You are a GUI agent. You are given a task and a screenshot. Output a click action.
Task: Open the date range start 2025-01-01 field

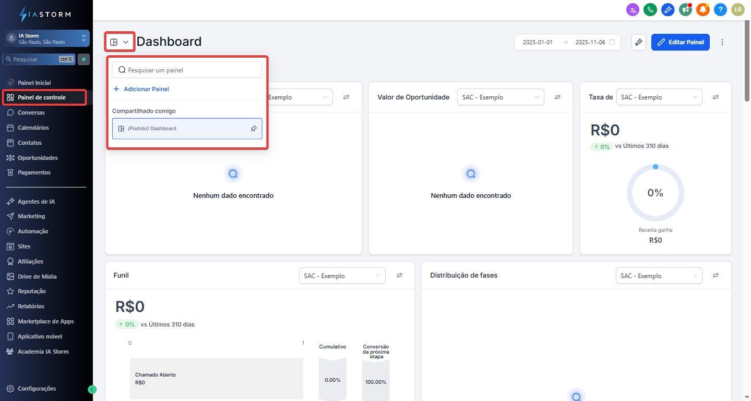538,42
